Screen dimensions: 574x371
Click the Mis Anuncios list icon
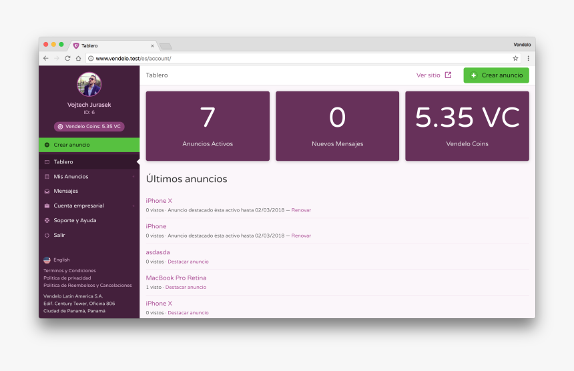tap(47, 176)
